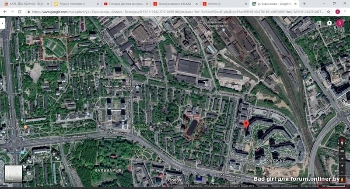The width and height of the screenshot is (350, 189).
Task: Open the Google apps grid
Action: (319, 23)
